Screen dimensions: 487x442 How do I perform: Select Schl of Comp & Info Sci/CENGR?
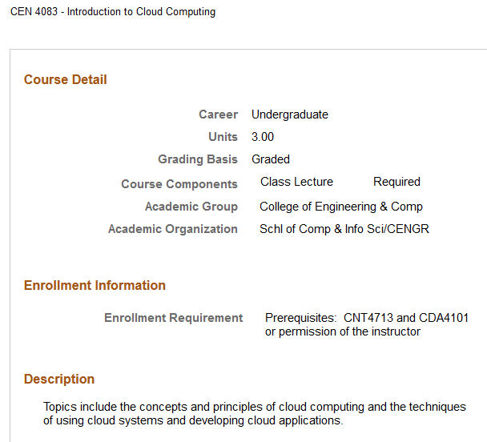click(x=344, y=229)
